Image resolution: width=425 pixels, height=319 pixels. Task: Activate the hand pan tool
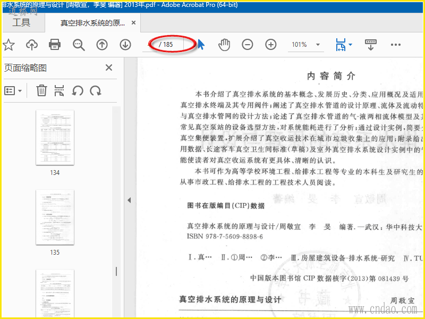tap(224, 45)
